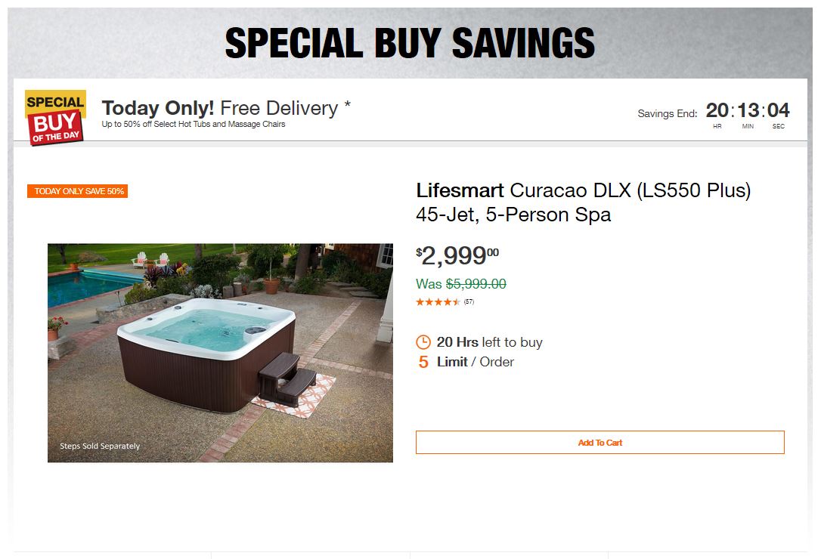Click the orange Today Only Save 50% tag
The height and width of the screenshot is (559, 821).
(77, 191)
